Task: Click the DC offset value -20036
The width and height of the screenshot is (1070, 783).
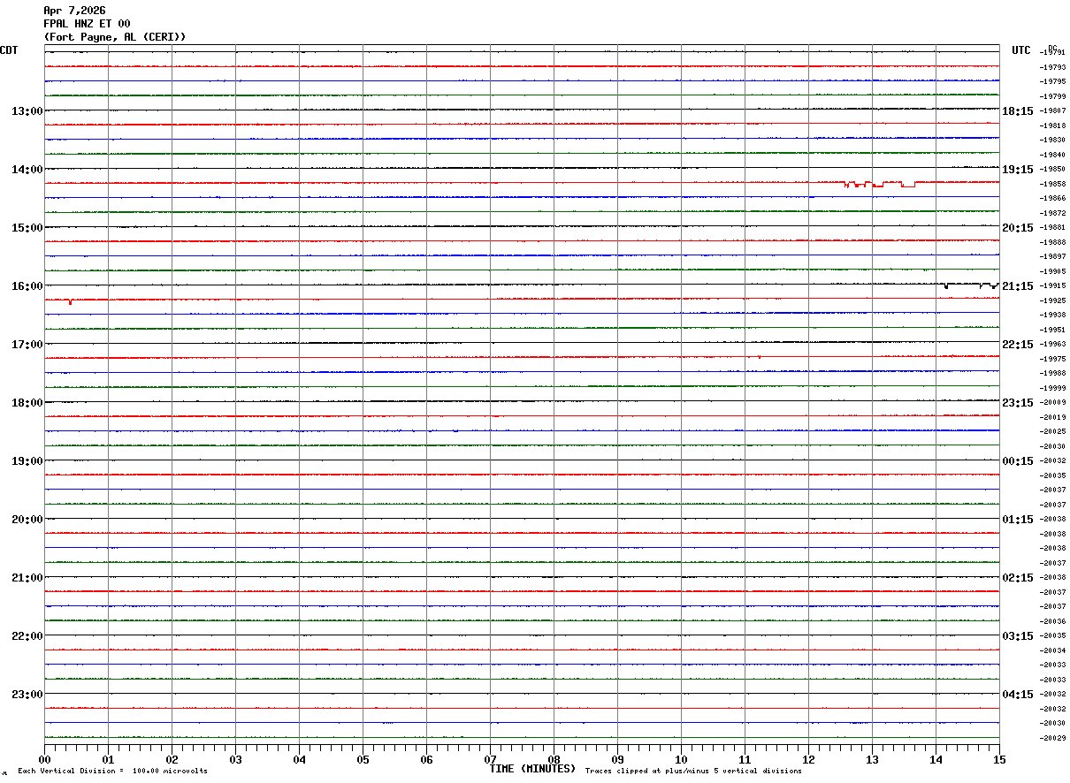Action: pos(1052,621)
